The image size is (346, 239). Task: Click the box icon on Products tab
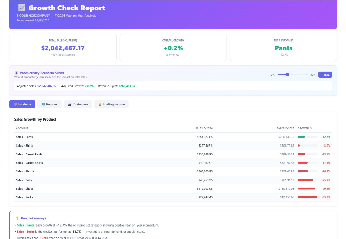click(x=16, y=104)
